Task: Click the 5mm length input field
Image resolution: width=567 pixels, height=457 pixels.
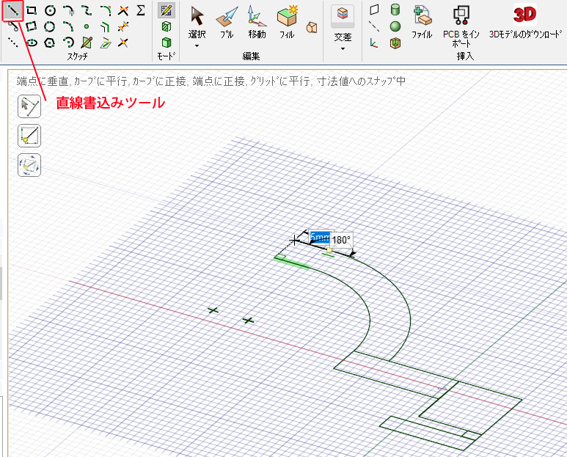Action: (321, 237)
